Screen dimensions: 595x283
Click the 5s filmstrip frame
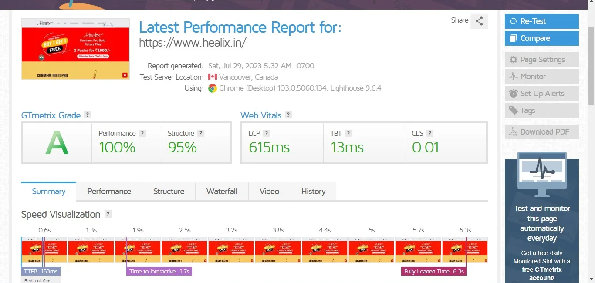click(372, 249)
